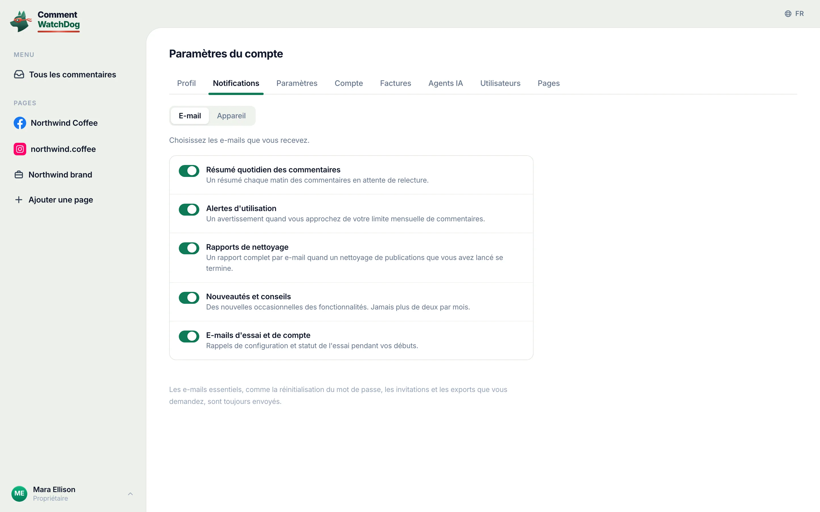Viewport: 820px width, 512px height.
Task: Click the Comment WatchDog dog logo
Action: pyautogui.click(x=21, y=21)
